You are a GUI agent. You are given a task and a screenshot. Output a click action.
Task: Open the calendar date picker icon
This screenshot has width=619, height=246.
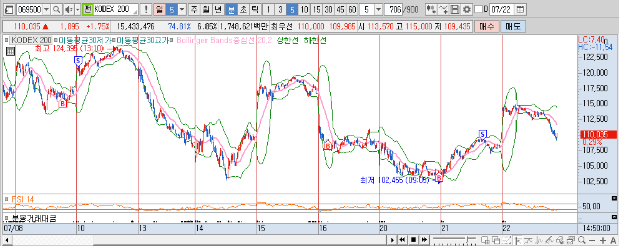(x=520, y=9)
